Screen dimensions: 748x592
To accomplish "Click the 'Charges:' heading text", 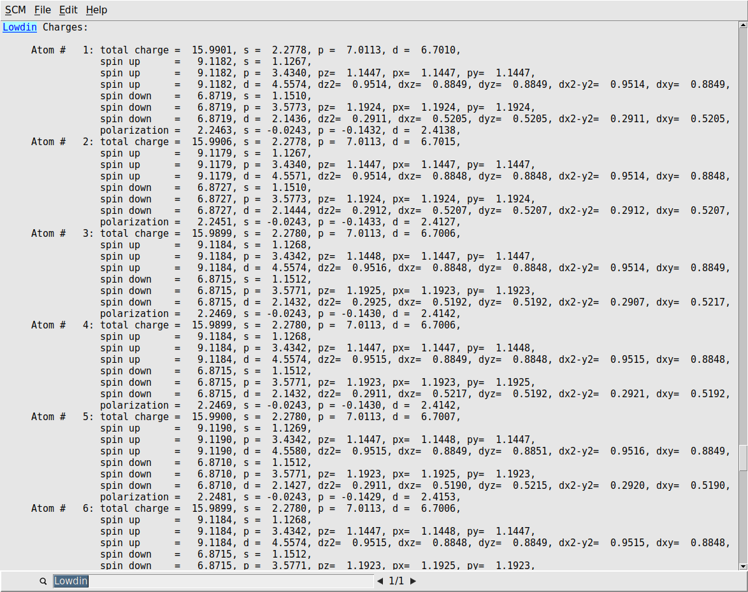I will tap(66, 27).
